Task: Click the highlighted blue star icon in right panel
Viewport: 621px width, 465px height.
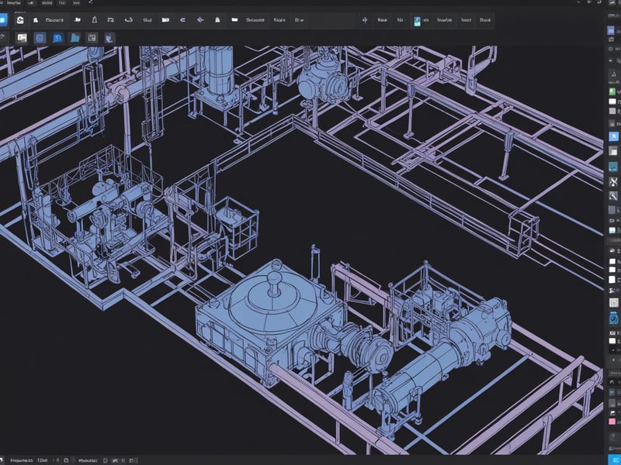Action: click(612, 137)
